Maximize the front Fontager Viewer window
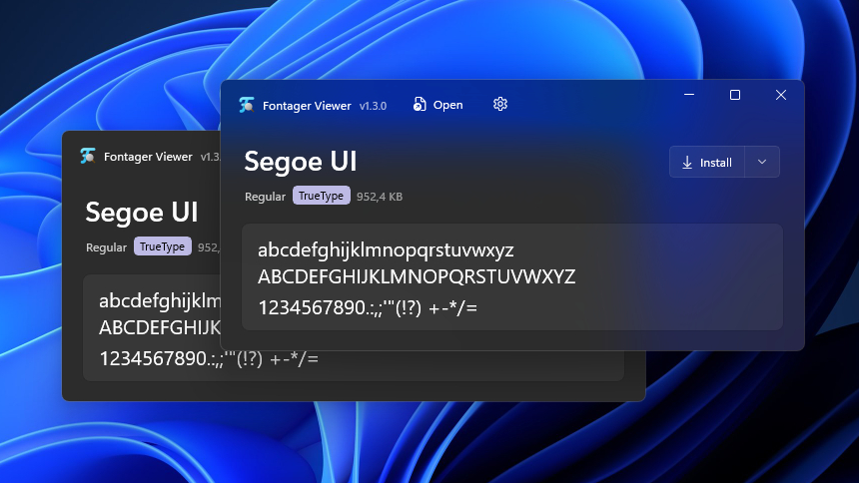Viewport: 859px width, 483px height. coord(735,95)
